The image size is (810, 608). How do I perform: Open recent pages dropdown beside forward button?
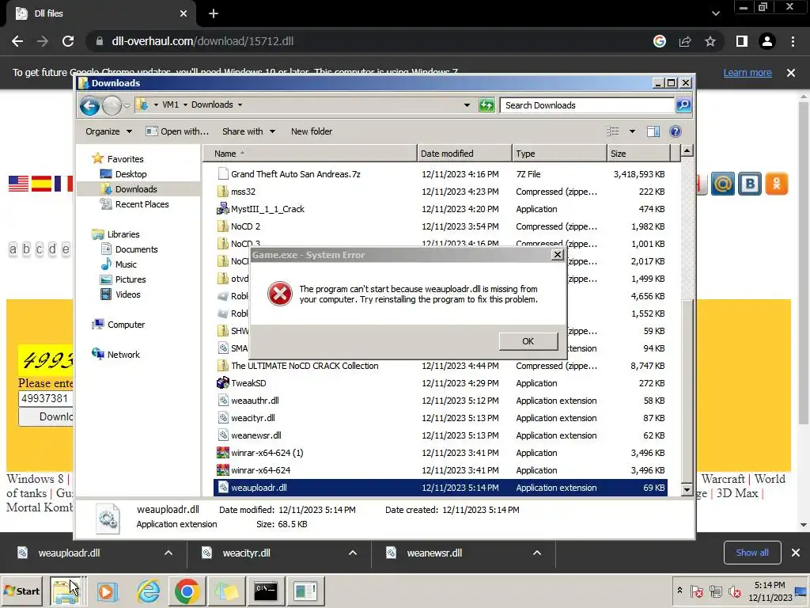click(x=127, y=106)
